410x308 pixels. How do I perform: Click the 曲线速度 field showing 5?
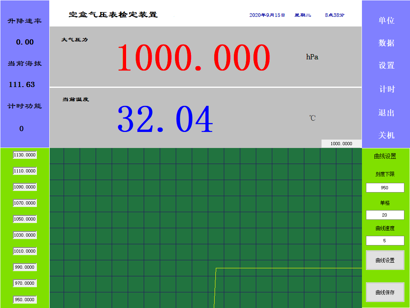(x=385, y=241)
